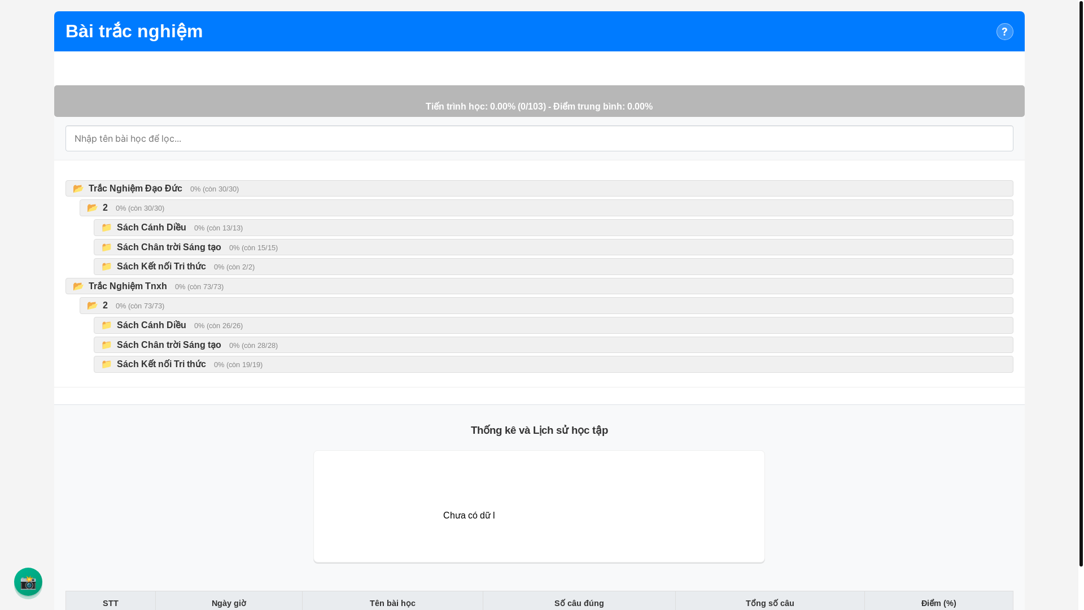Collapse folder 2 with 30/30 remaining
1084x610 pixels.
pos(546,208)
